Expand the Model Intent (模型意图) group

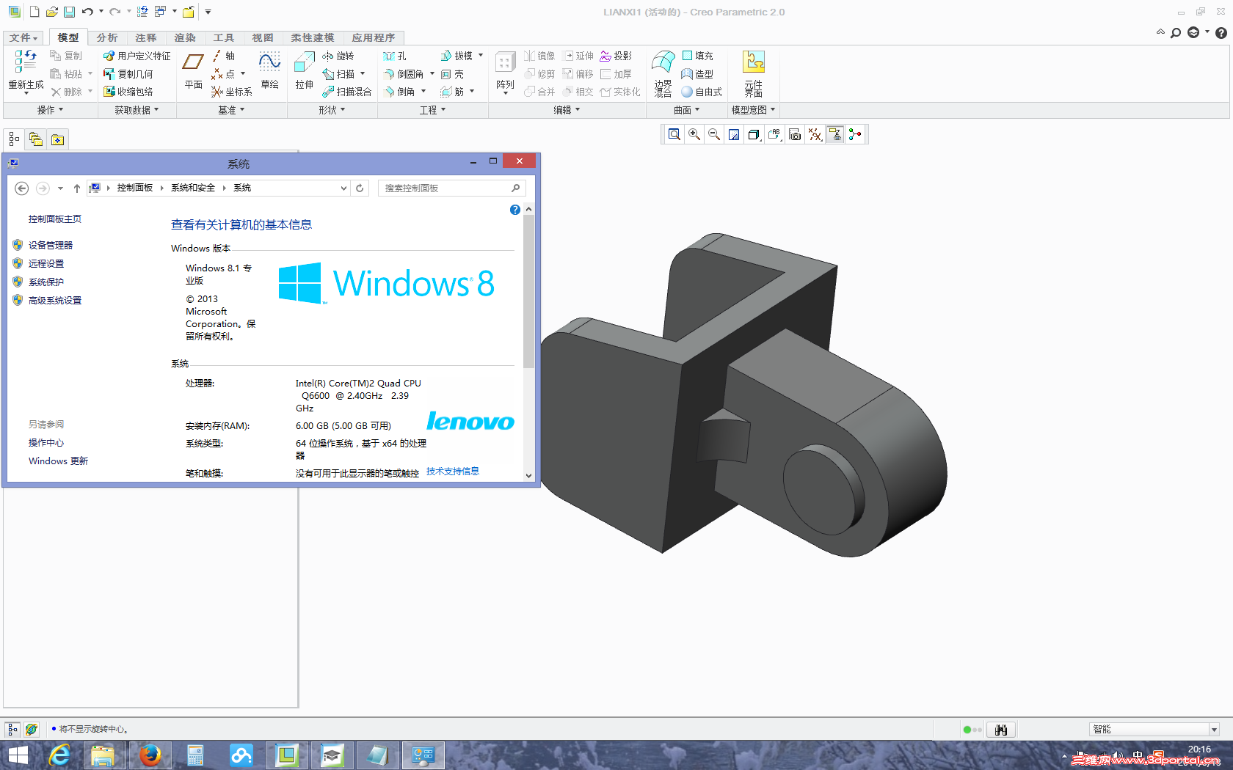753,110
